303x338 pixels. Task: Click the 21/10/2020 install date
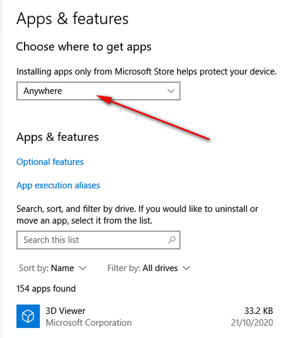click(x=252, y=323)
